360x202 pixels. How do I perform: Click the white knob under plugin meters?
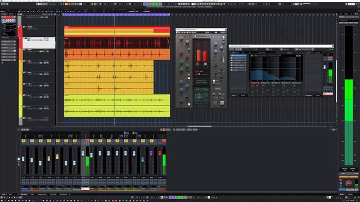click(205, 64)
